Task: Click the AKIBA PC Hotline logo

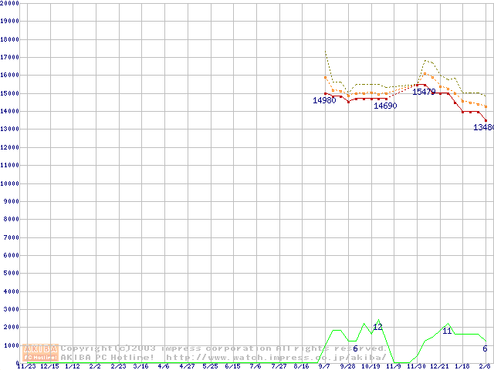Action: 40,352
